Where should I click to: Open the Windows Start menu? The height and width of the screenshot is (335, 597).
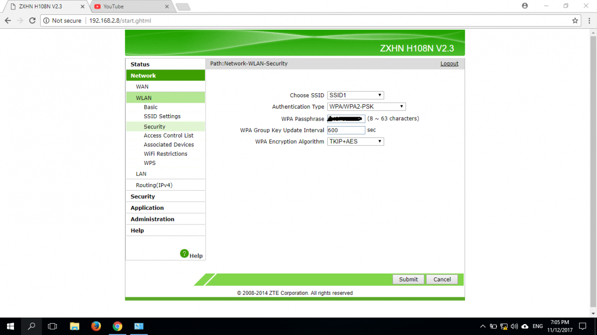click(x=10, y=326)
